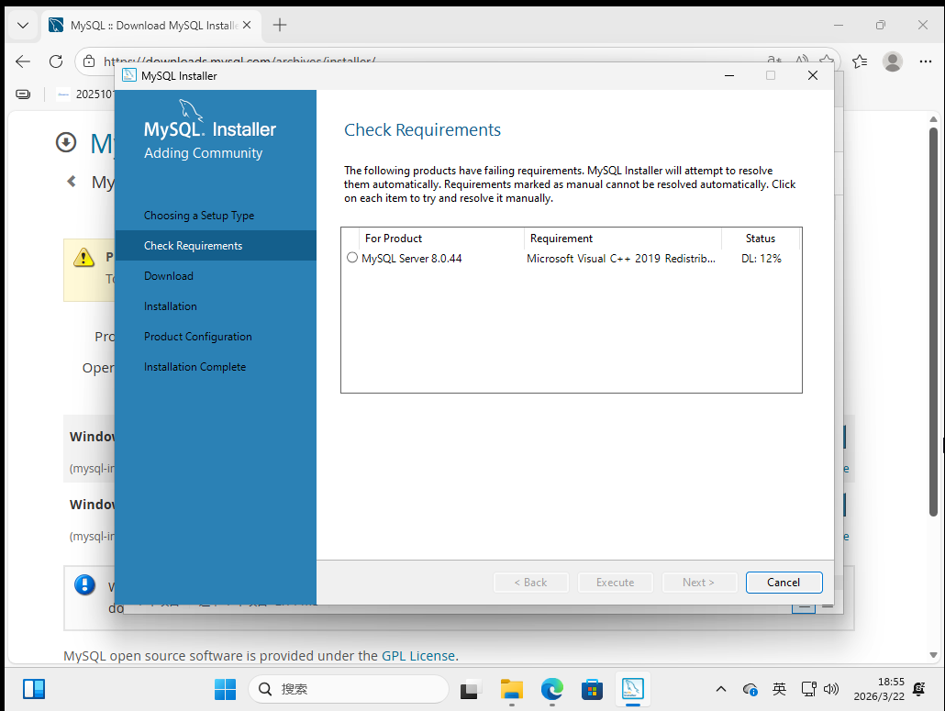Open the Windows Start menu
945x711 pixels.
[226, 689]
